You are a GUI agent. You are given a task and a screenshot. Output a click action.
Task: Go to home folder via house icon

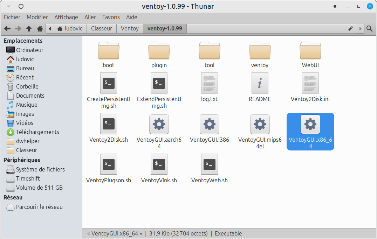(40, 29)
